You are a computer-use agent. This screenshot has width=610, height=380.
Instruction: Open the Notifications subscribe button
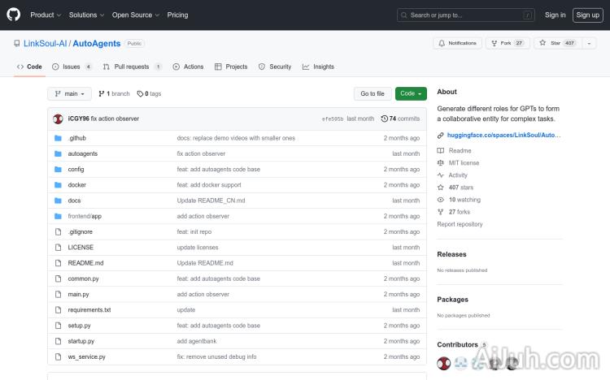(457, 43)
